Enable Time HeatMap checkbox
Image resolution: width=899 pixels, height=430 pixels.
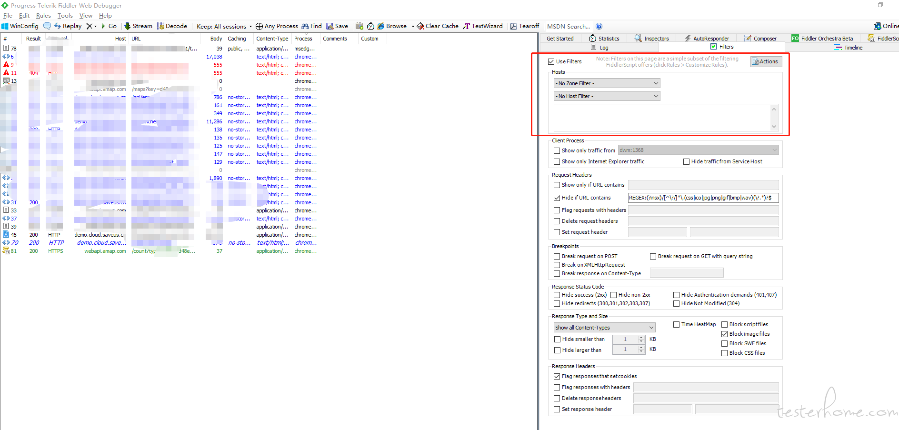(x=676, y=324)
